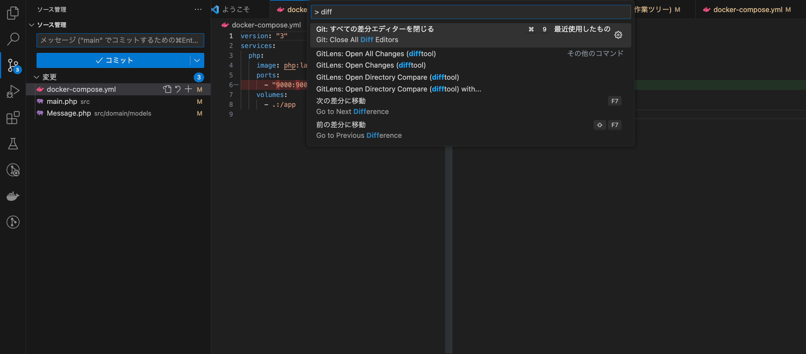Image resolution: width=806 pixels, height=354 pixels.
Task: Open the Testing flask view
Action: tap(13, 144)
